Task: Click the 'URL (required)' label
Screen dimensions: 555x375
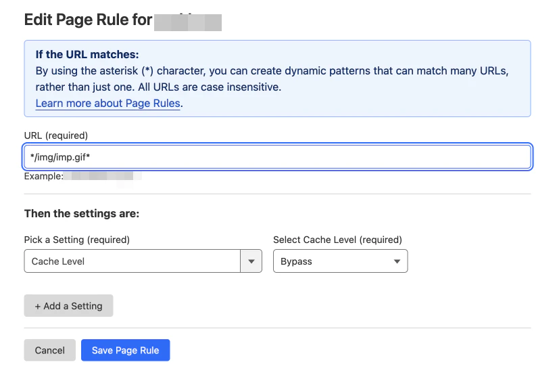Action: pyautogui.click(x=56, y=135)
